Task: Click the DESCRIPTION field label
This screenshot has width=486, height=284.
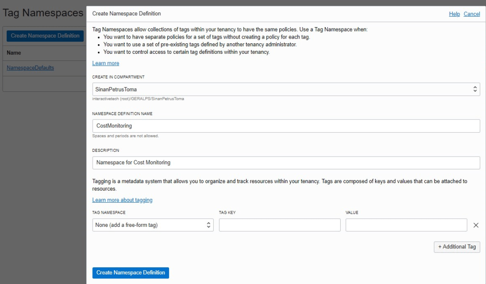Action: 105,150
